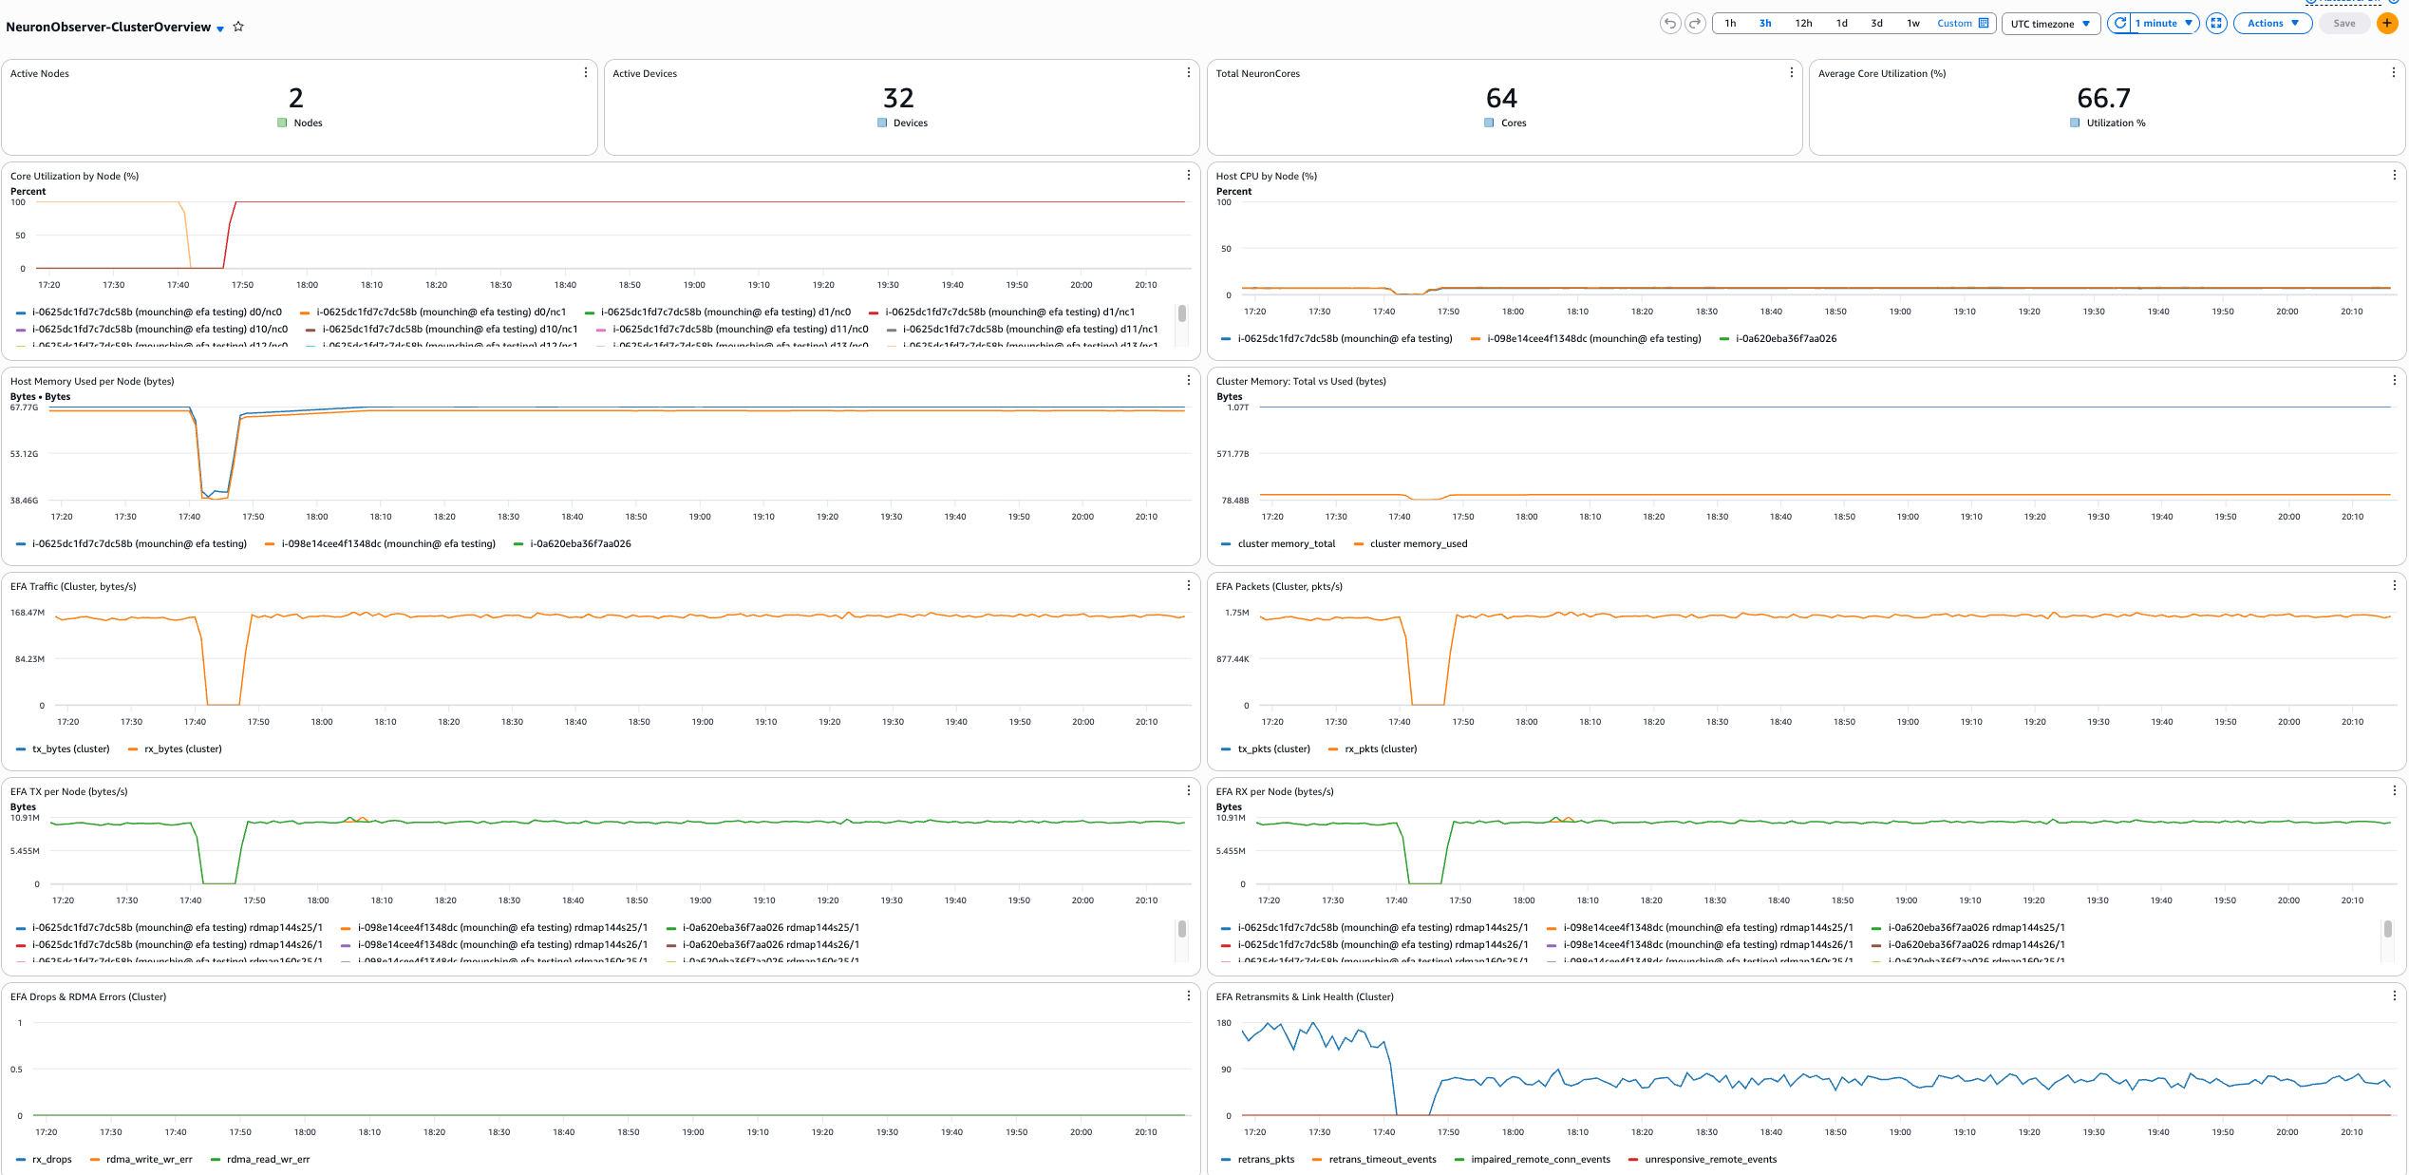Select the 3d time range

pyautogui.click(x=1876, y=24)
